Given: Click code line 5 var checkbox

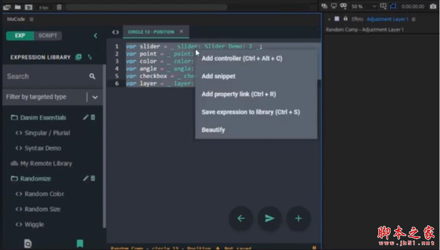Looking at the screenshot, I should coord(160,76).
